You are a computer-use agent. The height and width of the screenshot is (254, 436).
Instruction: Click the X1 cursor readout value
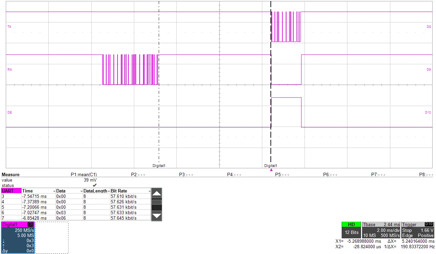point(364,241)
